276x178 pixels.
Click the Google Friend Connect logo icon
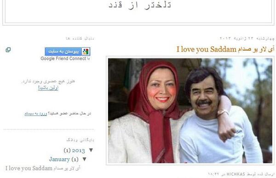tap(86, 52)
